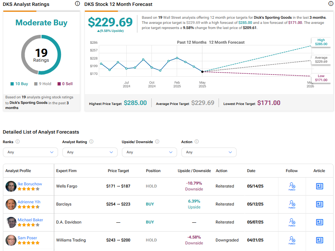Select the 0 Sell legend entry

tap(65, 84)
